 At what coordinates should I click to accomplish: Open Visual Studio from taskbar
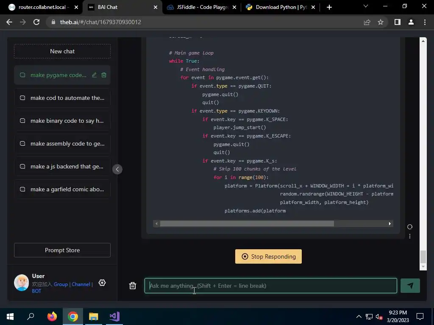(114, 317)
